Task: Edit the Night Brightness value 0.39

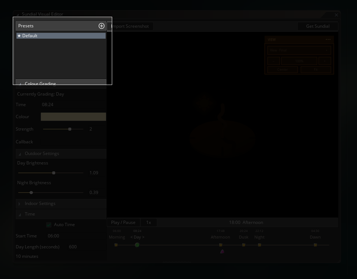Action: (x=97, y=193)
